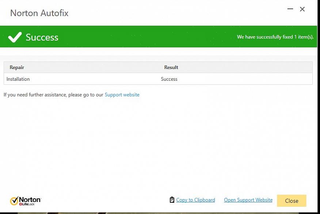The width and height of the screenshot is (320, 214).
Task: Click the 'If you need further assistance' text
Action: 53,95
